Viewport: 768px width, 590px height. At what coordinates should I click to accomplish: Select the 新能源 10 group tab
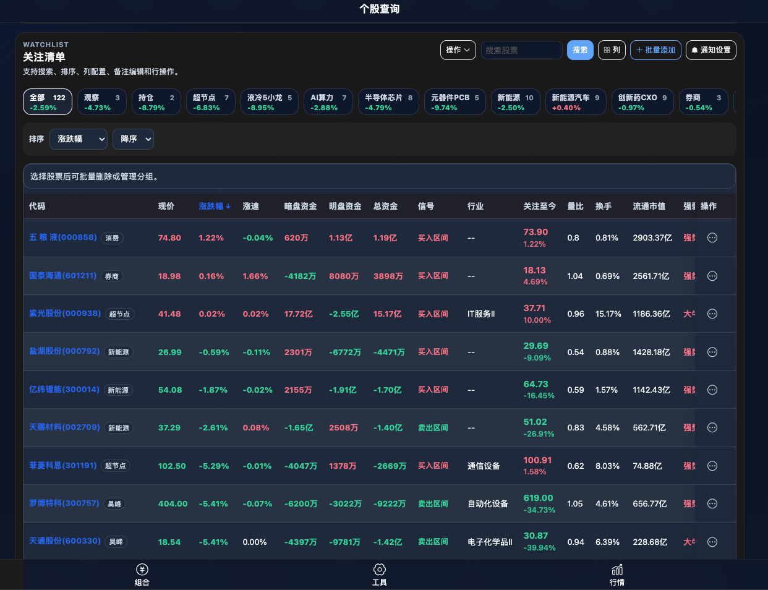(x=516, y=102)
